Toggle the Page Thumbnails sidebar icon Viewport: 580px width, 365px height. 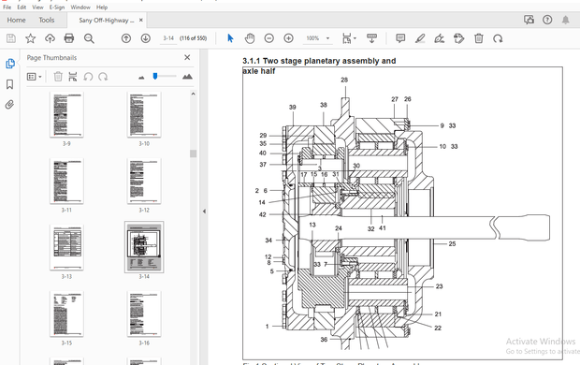point(10,64)
